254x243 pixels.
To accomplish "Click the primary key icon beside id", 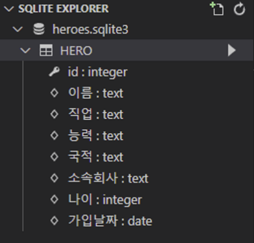I will [54, 72].
